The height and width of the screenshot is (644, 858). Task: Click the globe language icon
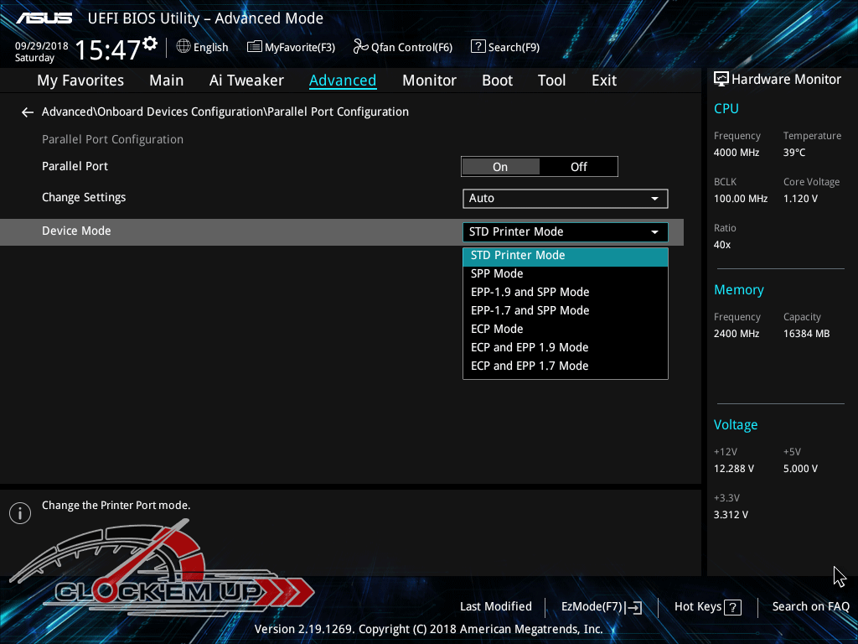(183, 47)
